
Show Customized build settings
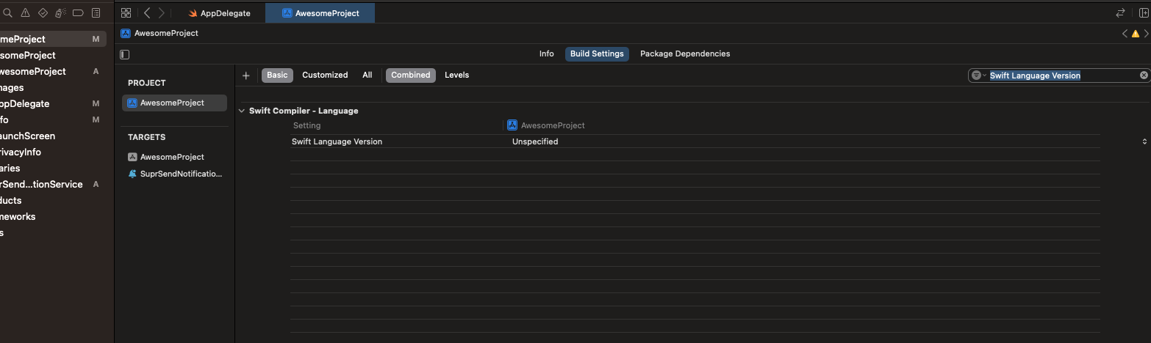325,75
